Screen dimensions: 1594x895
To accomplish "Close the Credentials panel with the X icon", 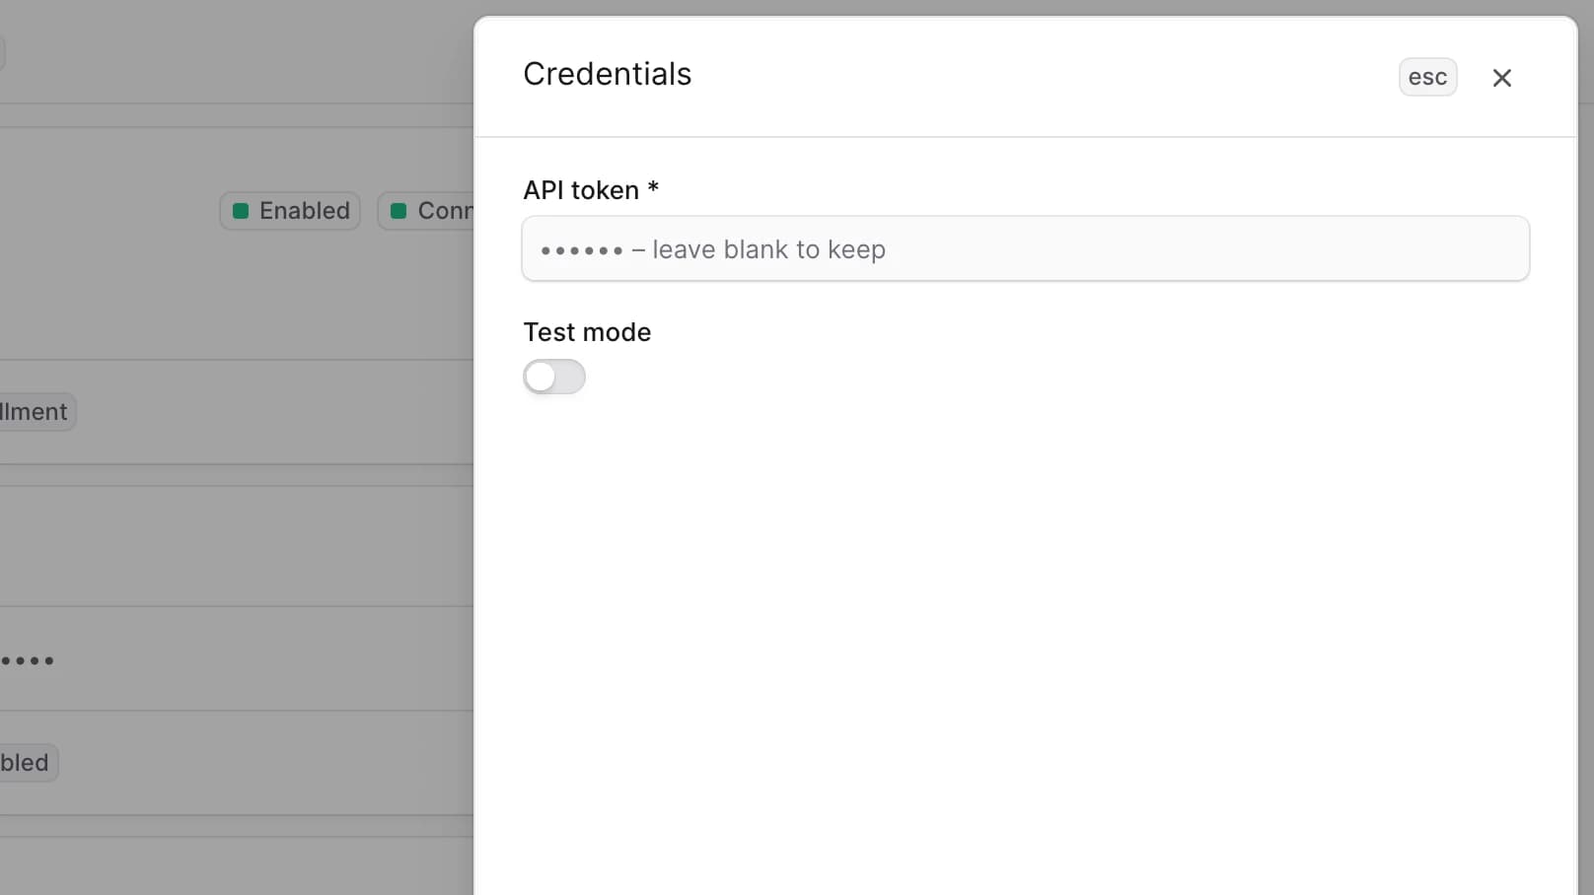I will tap(1501, 77).
